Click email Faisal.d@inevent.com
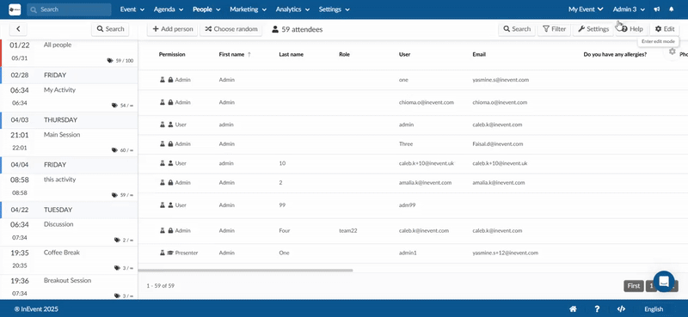The image size is (688, 317). [x=497, y=143]
